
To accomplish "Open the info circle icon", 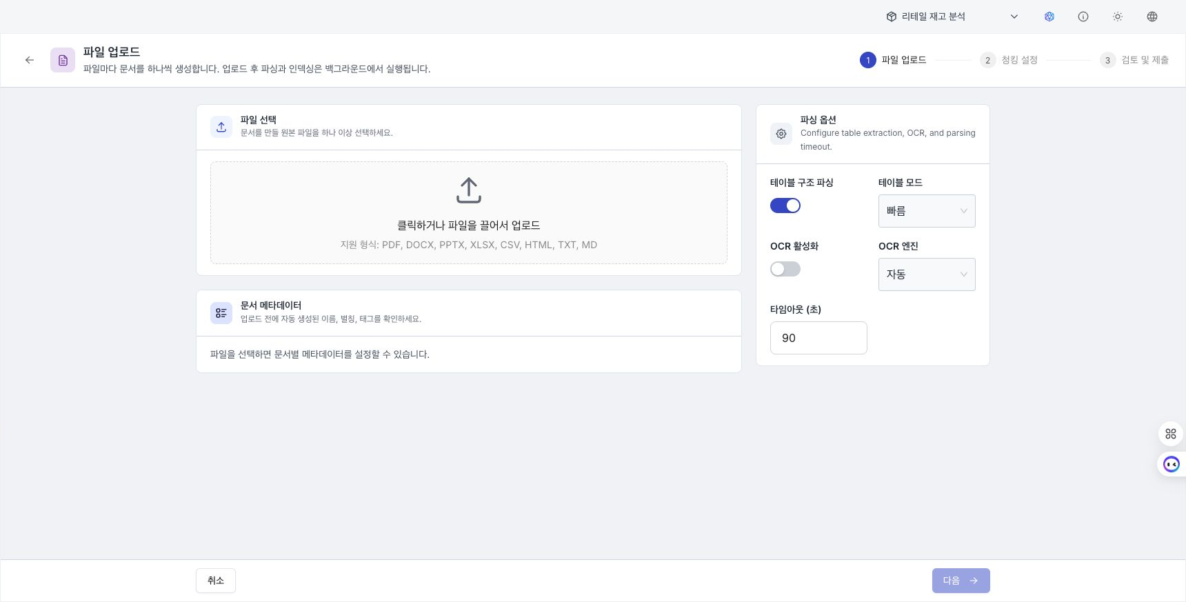I will 1083,17.
